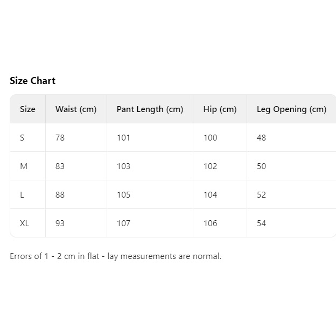Click waist value 93 for XL
The width and height of the screenshot is (336, 336).
[60, 223]
